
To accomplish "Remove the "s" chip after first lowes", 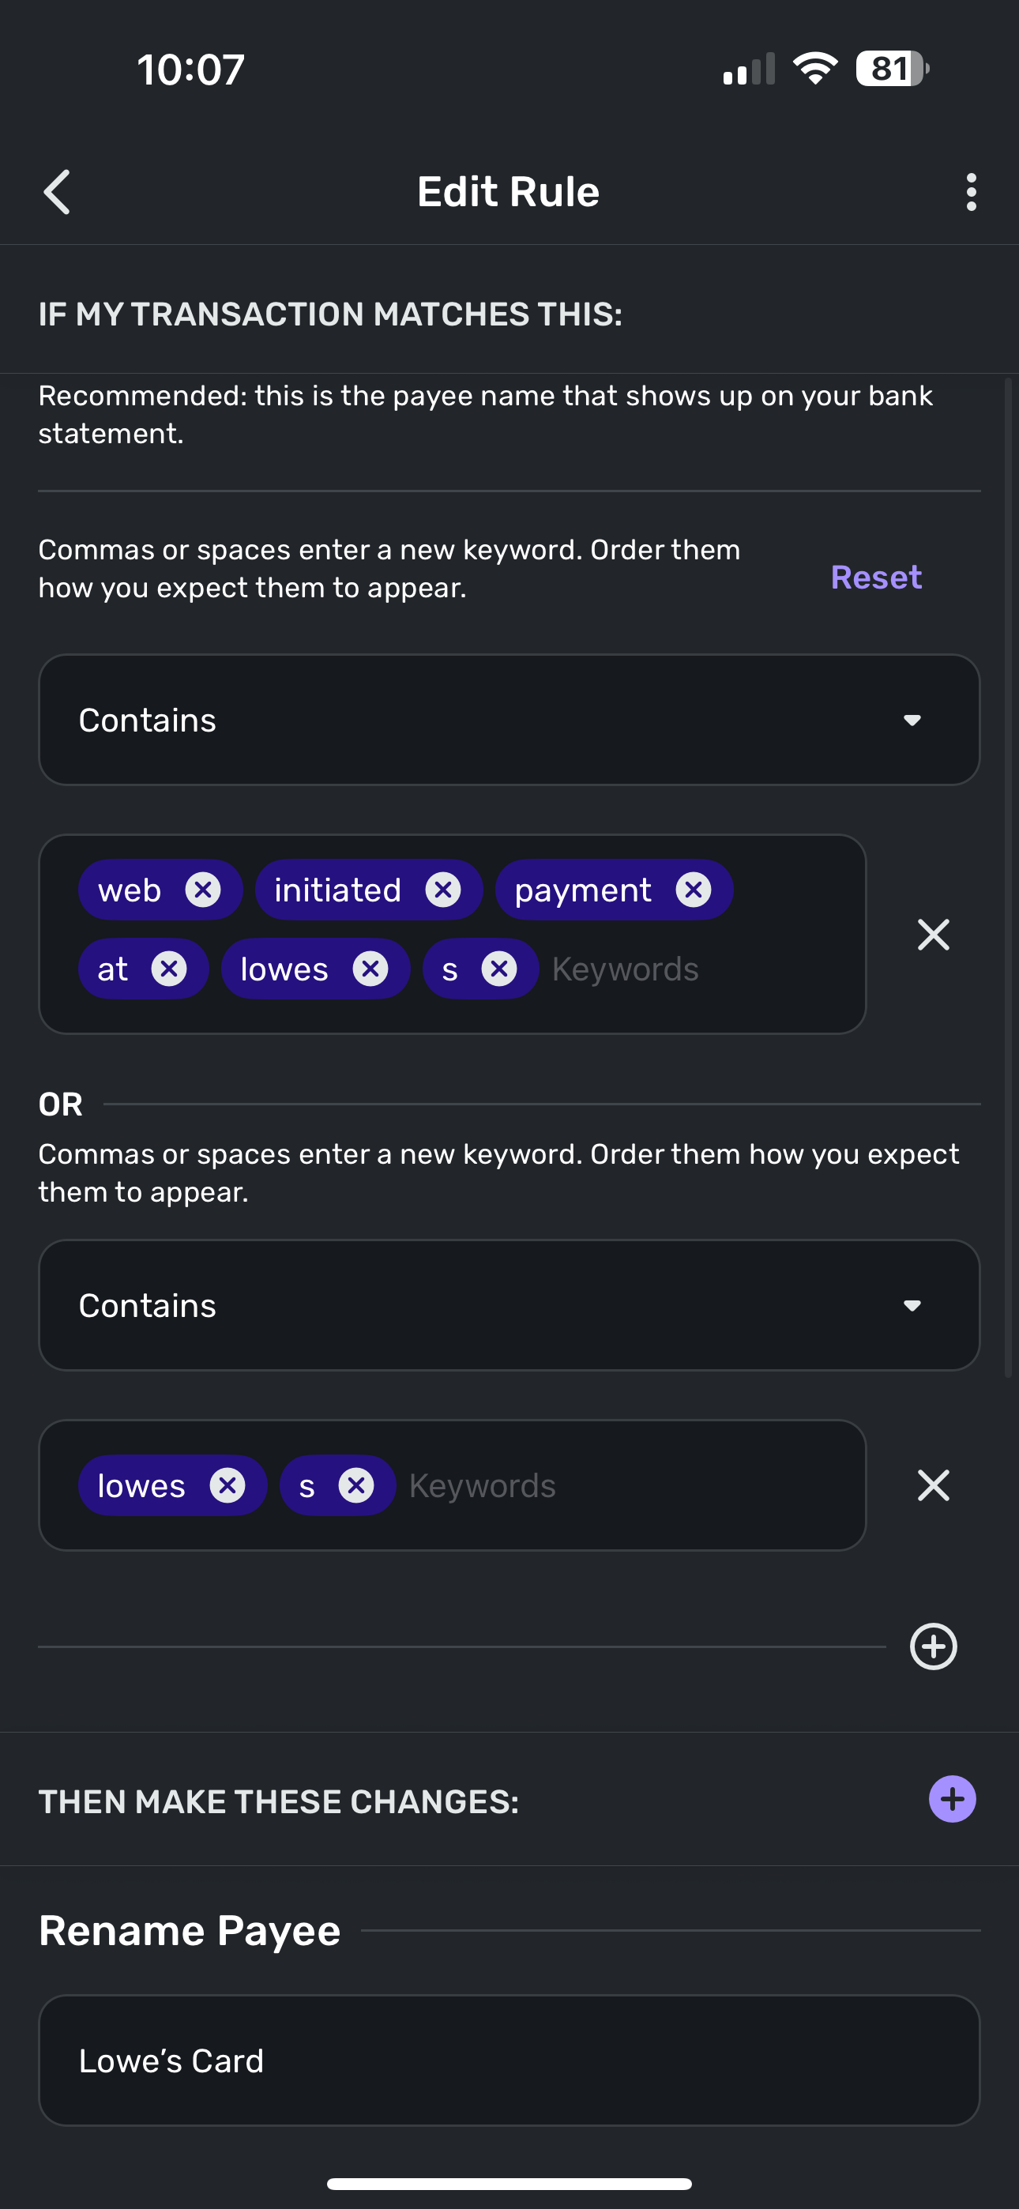I will [x=499, y=969].
